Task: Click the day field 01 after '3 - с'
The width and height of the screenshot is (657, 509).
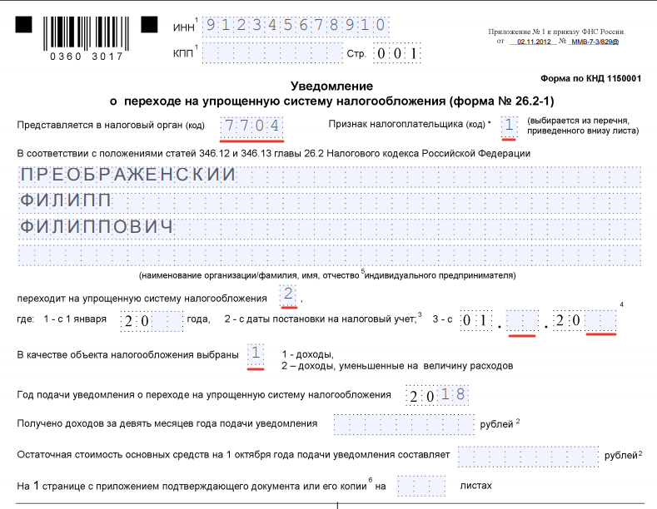Action: [x=476, y=321]
